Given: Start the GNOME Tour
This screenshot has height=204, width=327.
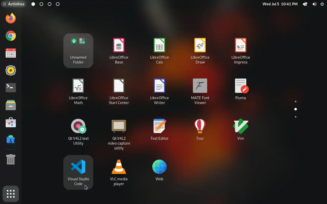Looking at the screenshot, I should pos(200,129).
